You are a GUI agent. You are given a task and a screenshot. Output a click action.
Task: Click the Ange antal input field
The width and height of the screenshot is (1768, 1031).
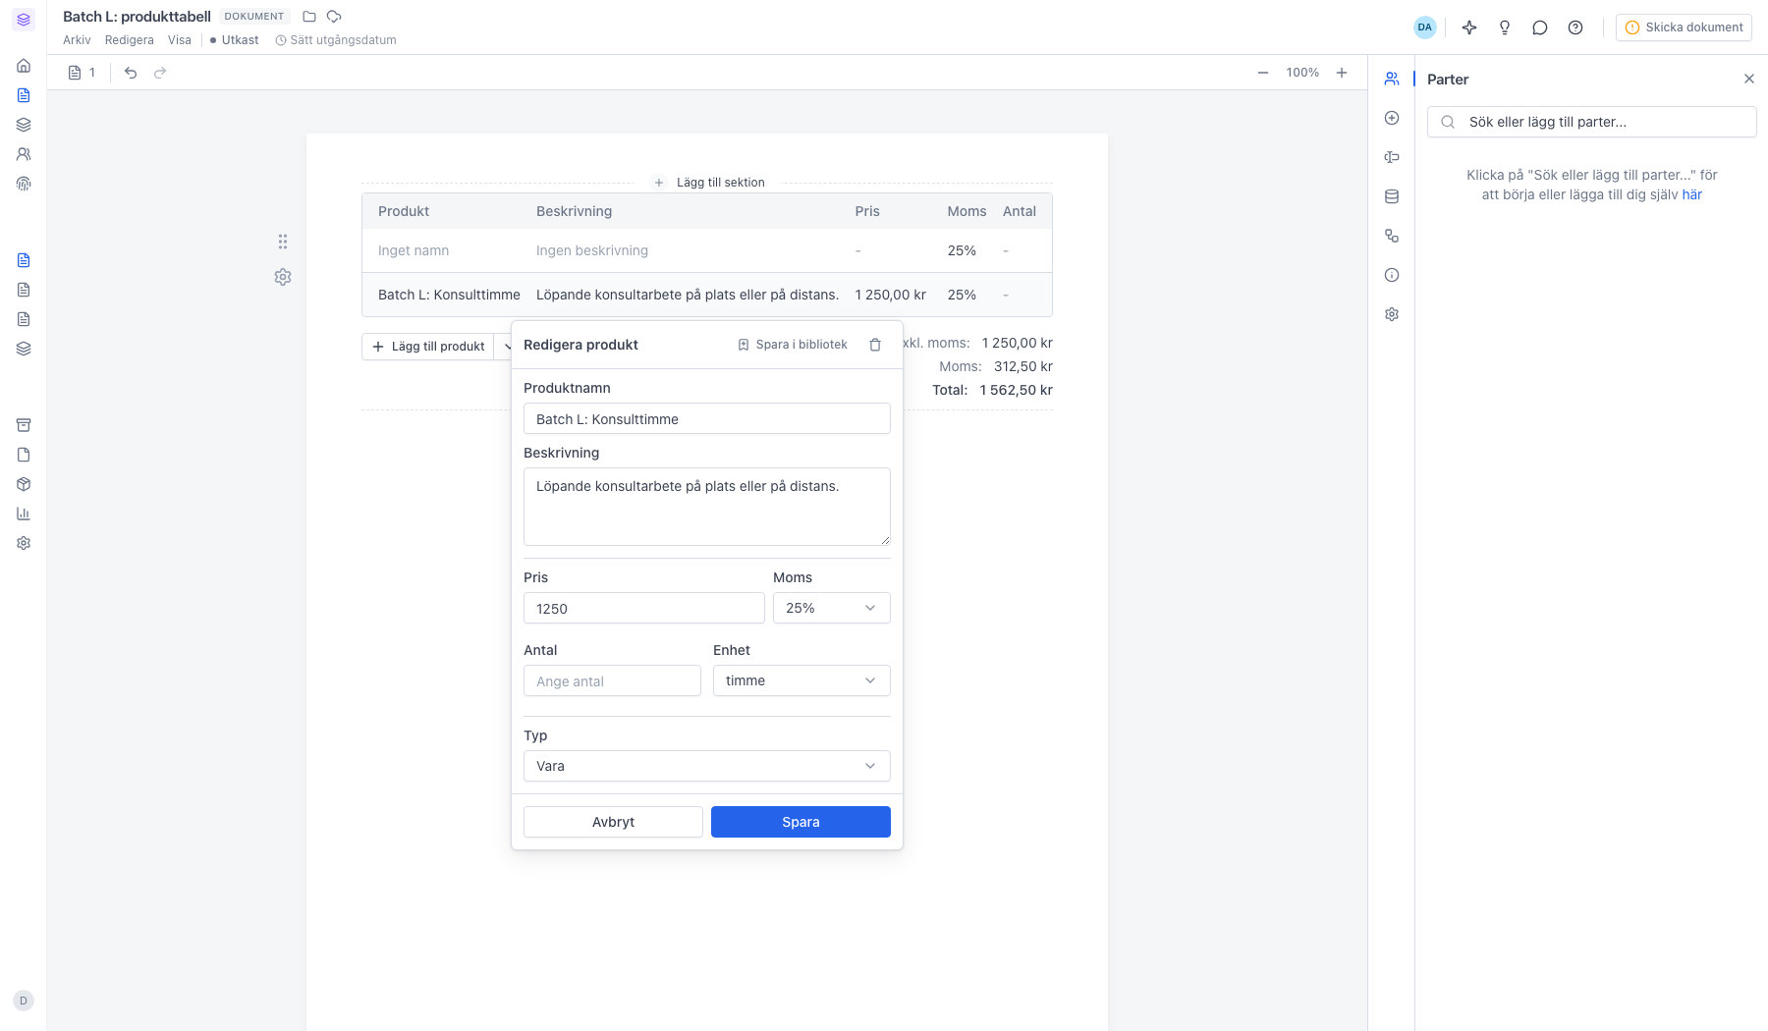tap(612, 680)
